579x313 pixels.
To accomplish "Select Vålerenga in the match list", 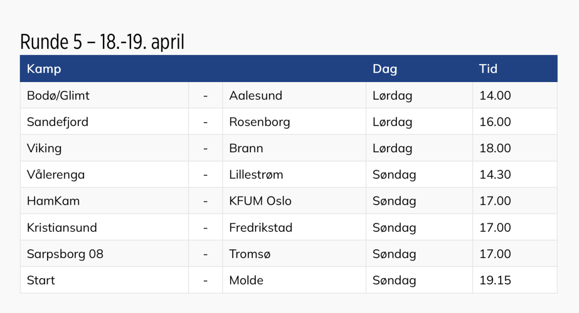I will (x=56, y=175).
